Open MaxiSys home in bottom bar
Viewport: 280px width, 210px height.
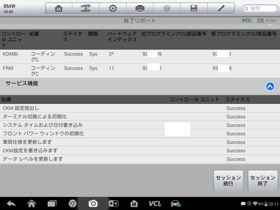coord(134,204)
